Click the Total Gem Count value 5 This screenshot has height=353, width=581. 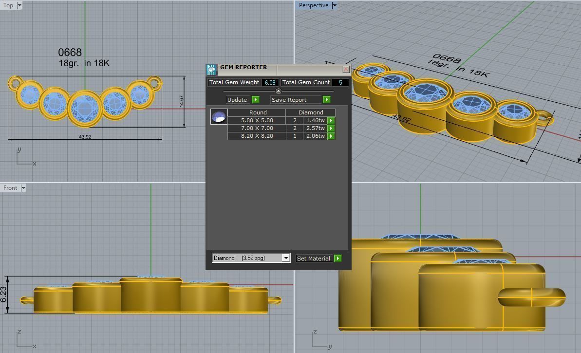pos(340,83)
